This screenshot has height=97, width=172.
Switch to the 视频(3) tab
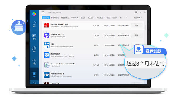[x=115, y=18]
